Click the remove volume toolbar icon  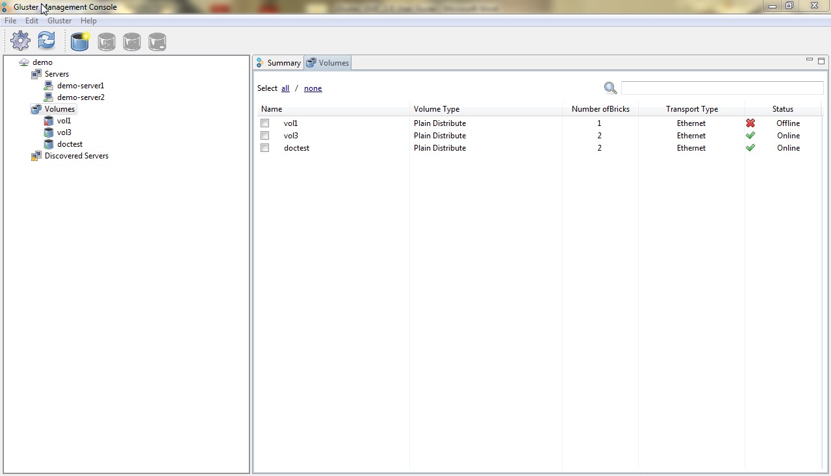[x=157, y=42]
